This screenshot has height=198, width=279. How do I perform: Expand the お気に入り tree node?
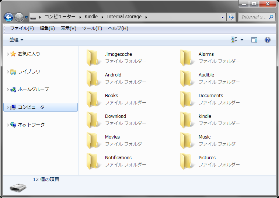click(8, 54)
